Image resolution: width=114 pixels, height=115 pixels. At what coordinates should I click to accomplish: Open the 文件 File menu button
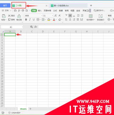point(6,10)
